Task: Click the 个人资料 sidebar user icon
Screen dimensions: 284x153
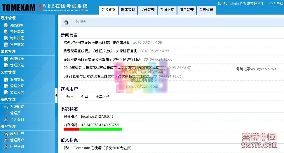Action: coord(6,119)
